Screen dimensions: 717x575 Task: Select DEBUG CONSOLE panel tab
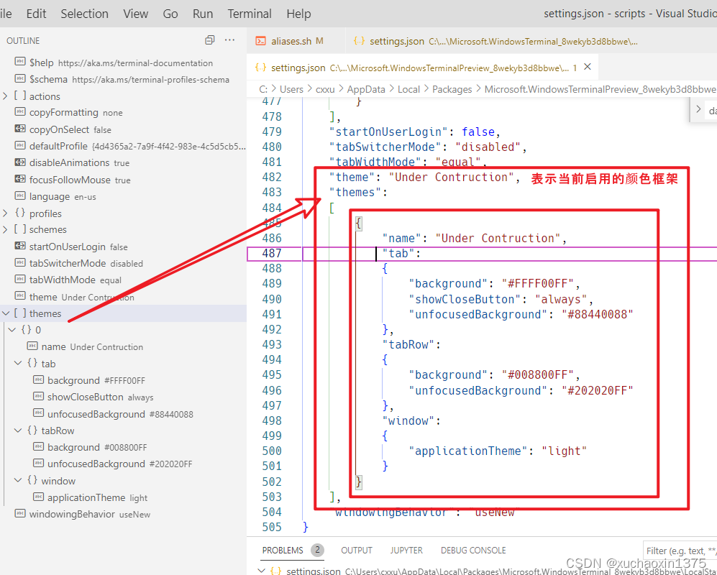(x=473, y=551)
